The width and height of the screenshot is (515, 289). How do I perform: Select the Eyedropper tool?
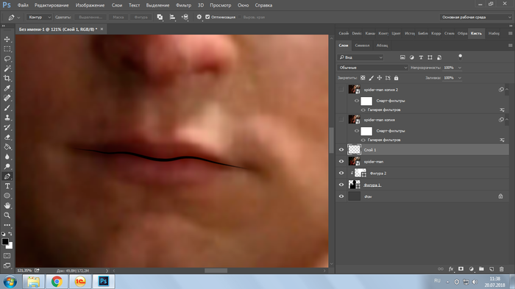click(x=7, y=88)
